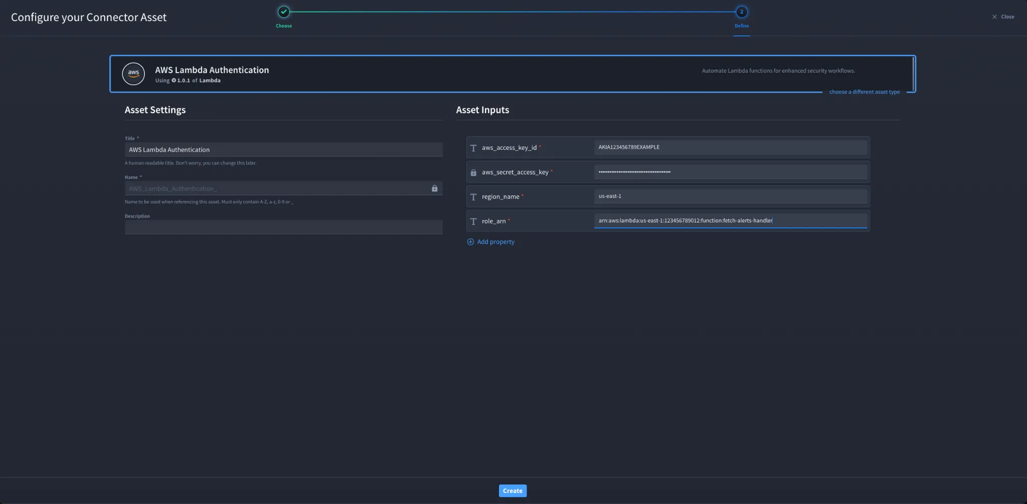The width and height of the screenshot is (1027, 504).
Task: Click the Create button
Action: point(512,490)
